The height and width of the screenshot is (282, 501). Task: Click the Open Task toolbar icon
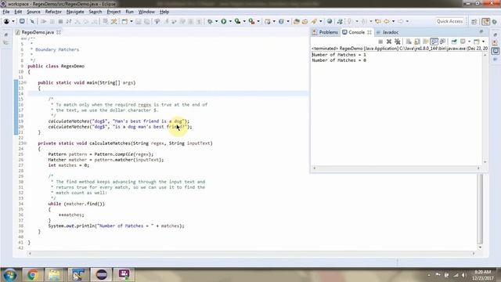pos(305,21)
